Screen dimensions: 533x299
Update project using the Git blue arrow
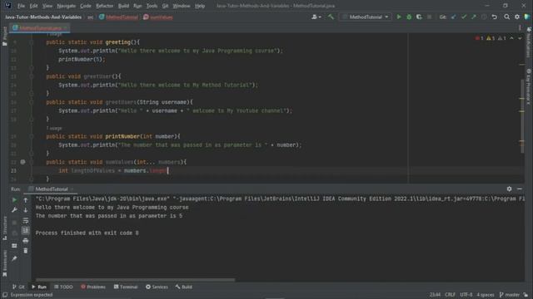453,17
